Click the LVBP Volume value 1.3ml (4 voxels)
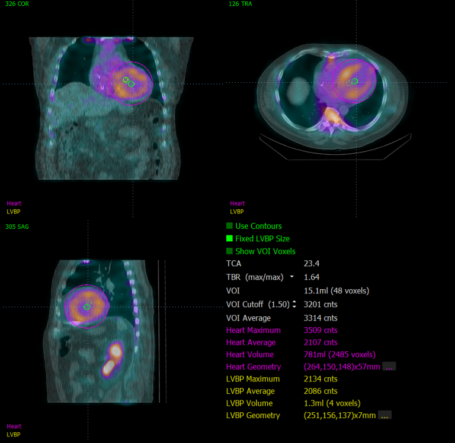 click(332, 403)
